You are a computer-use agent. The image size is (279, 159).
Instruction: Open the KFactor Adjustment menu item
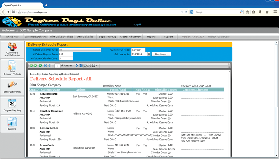pos(130,37)
